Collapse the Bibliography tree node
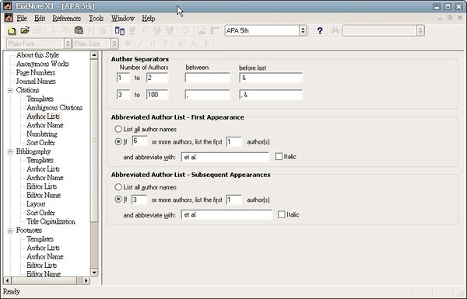Image resolution: width=467 pixels, height=299 pixels. pyautogui.click(x=10, y=151)
